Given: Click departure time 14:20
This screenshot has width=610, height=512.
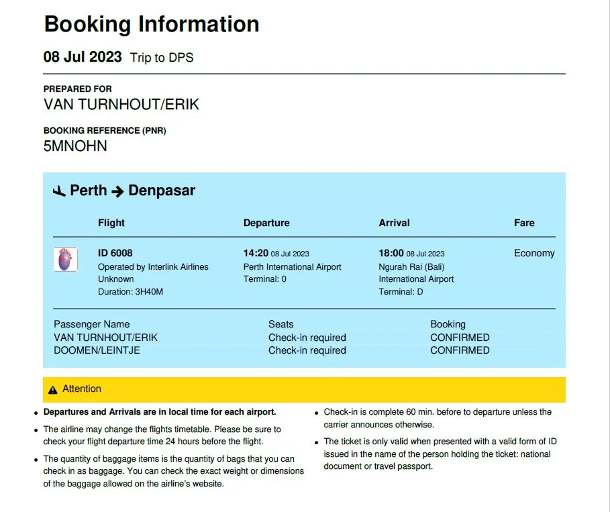Looking at the screenshot, I should coord(256,253).
